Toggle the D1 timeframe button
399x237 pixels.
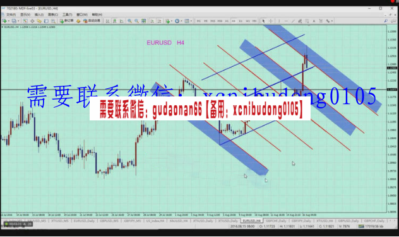(241, 21)
